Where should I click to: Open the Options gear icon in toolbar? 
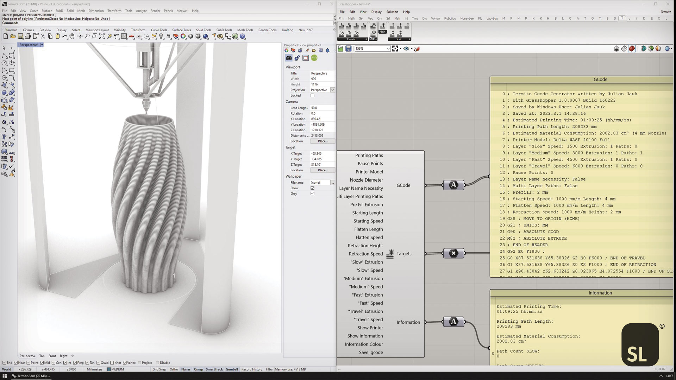click(x=220, y=36)
